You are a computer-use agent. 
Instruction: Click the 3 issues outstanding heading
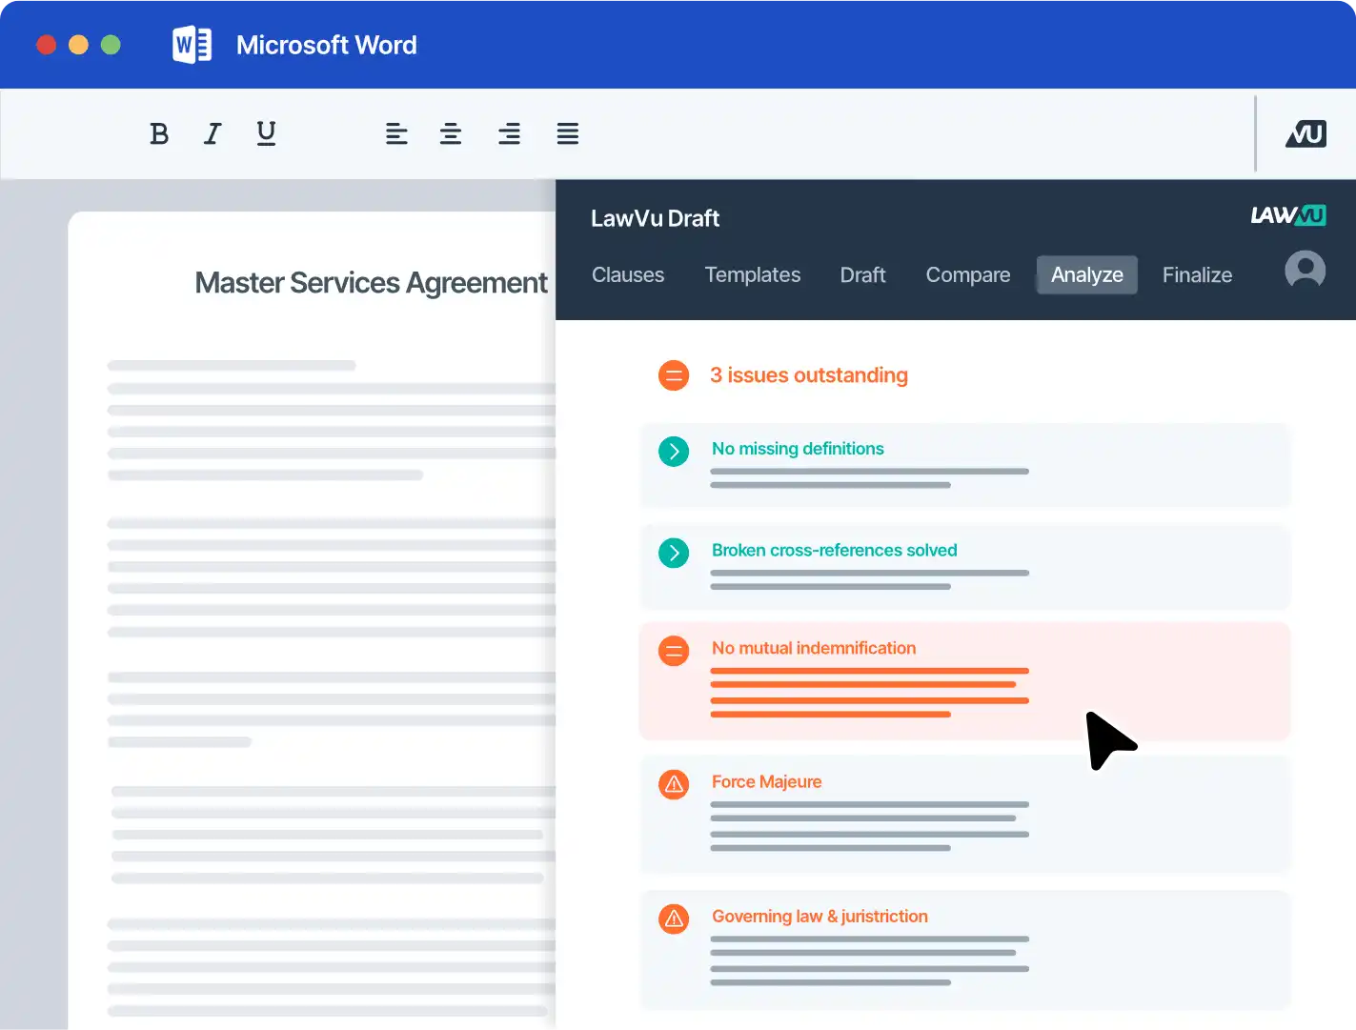[808, 375]
